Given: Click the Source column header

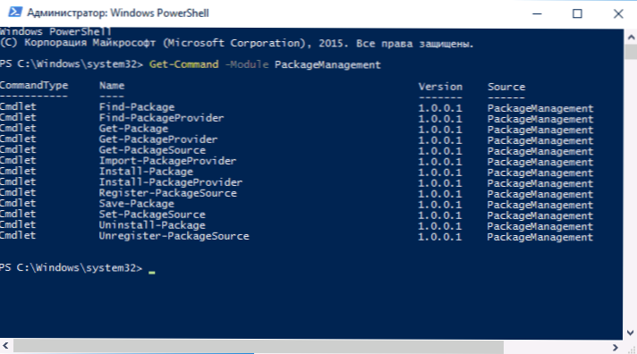Looking at the screenshot, I should (506, 87).
